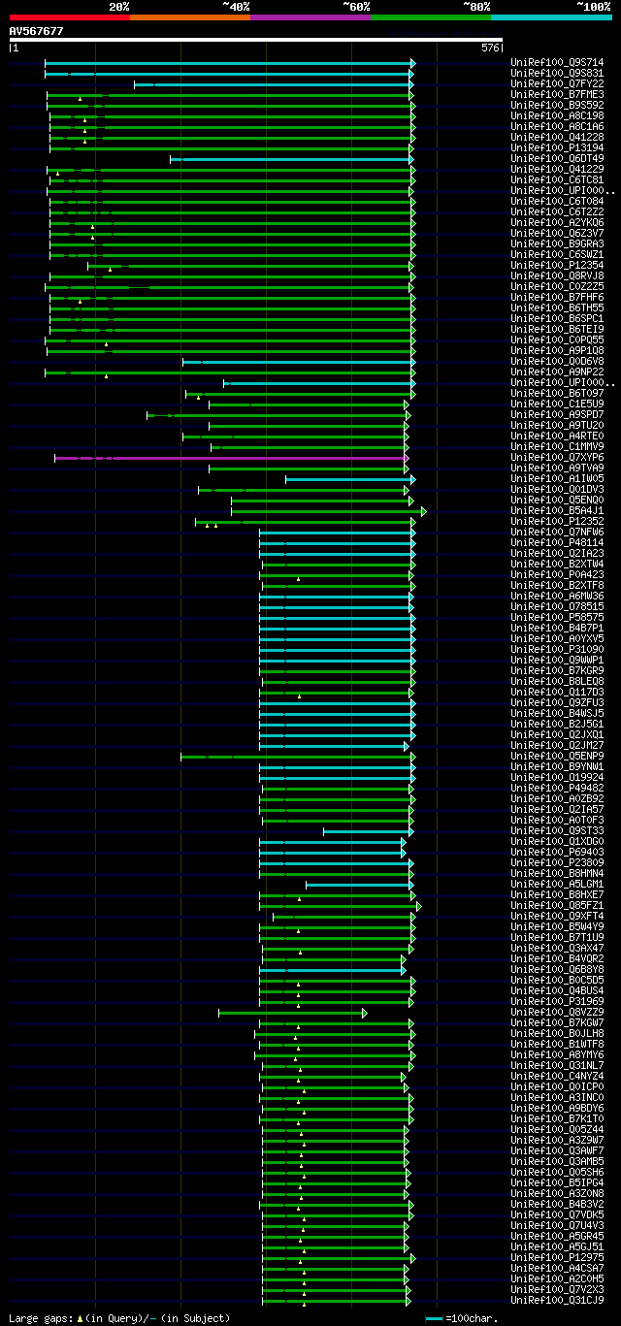
Task: Click the purple ~60% identity legend segment
Action: coord(310,16)
